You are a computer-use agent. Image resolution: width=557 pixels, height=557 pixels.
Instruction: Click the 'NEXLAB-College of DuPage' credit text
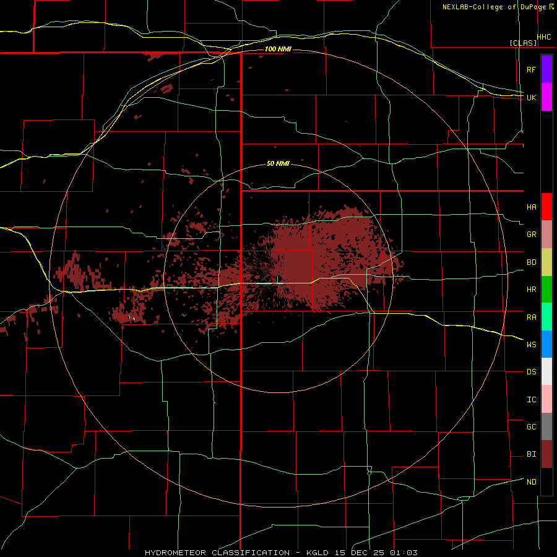click(494, 7)
